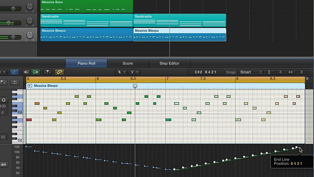Open the Snap Smart dropdown

pos(250,72)
